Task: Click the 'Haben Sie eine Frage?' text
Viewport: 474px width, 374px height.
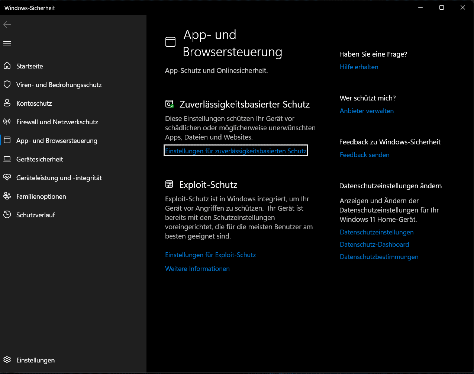Action: pos(373,54)
